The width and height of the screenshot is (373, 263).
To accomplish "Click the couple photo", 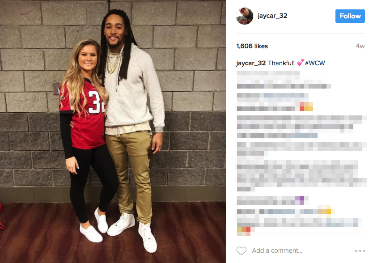I will point(113,131).
